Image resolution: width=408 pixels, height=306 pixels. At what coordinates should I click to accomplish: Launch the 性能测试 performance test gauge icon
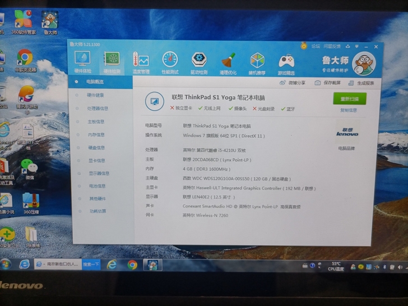(x=170, y=63)
